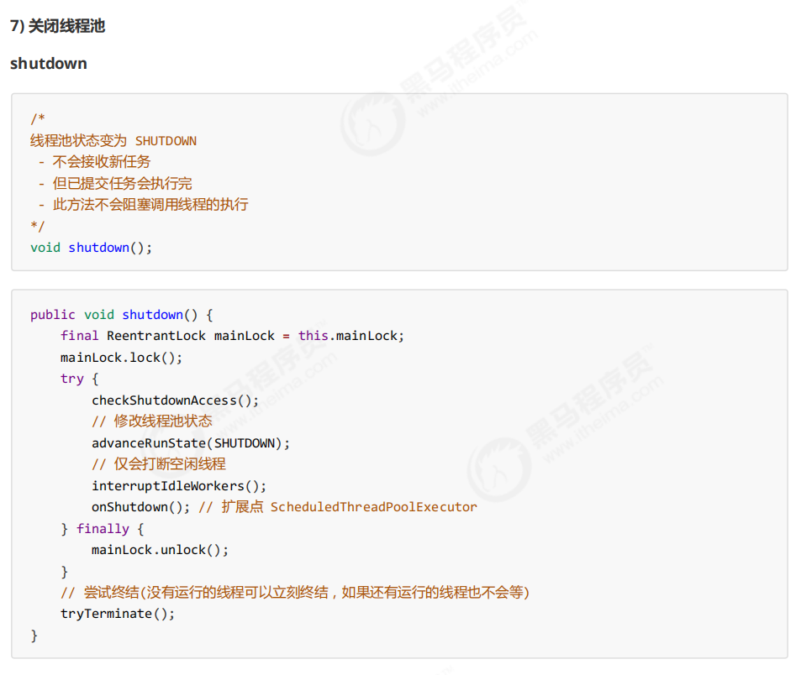Click the "void shutdown();" declaration line
The width and height of the screenshot is (801, 675).
tap(92, 248)
